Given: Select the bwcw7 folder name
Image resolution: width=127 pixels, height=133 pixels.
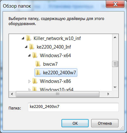Looking at the screenshot, I should pyautogui.click(x=50, y=64).
